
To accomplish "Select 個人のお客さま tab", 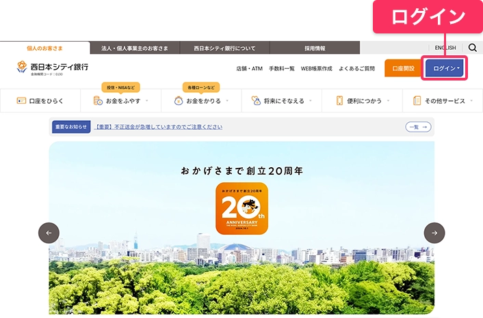I will point(45,48).
